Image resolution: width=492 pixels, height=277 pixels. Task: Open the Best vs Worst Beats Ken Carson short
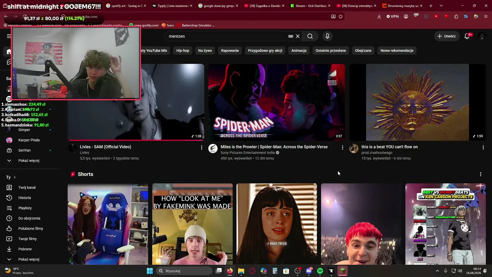(x=445, y=224)
